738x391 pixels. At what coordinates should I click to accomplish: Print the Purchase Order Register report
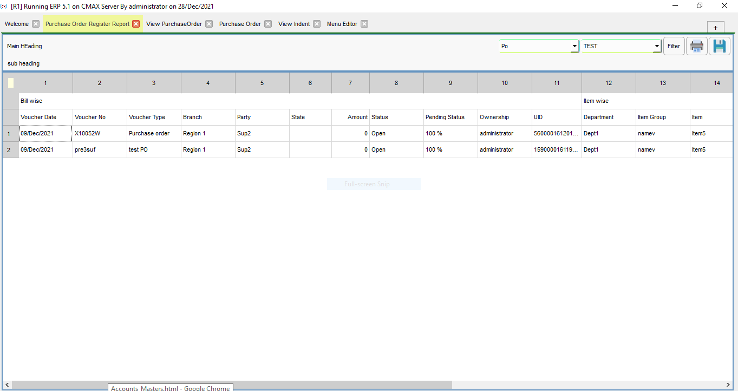[x=696, y=46]
